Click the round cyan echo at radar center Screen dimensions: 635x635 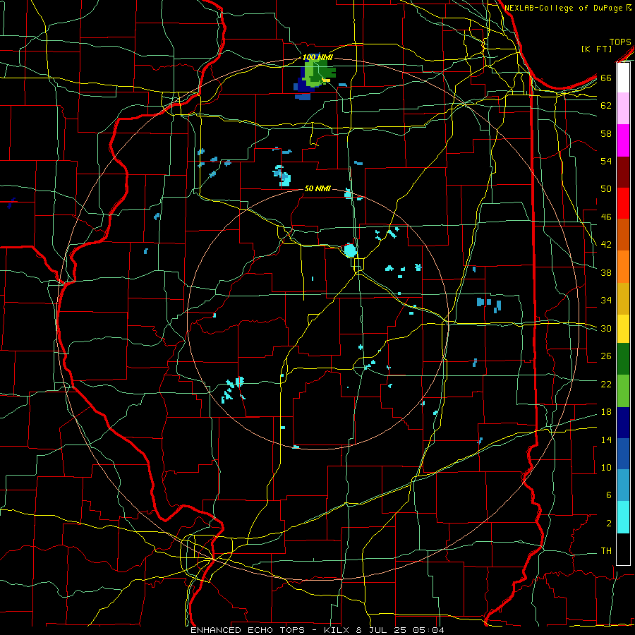(x=350, y=250)
